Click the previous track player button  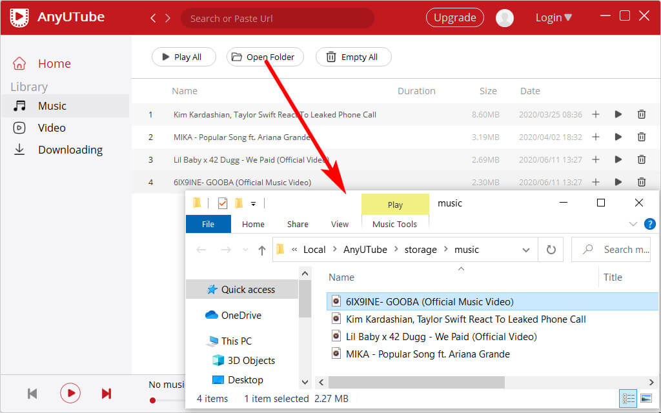click(32, 394)
